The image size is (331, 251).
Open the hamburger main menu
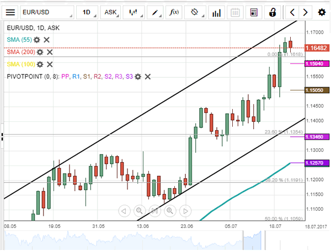pyautogui.click(x=10, y=13)
